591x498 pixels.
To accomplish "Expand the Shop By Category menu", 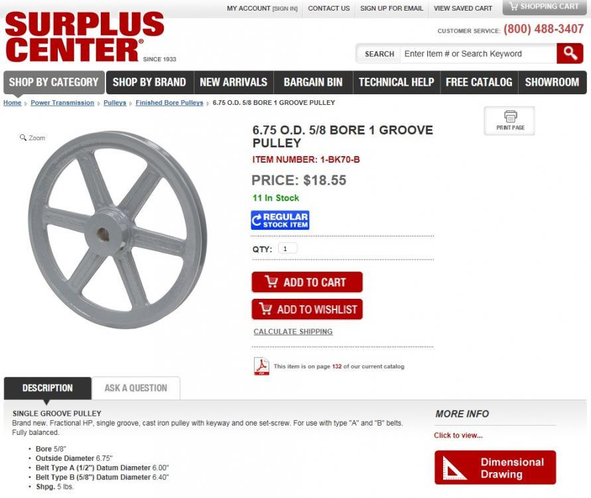I will tap(54, 82).
